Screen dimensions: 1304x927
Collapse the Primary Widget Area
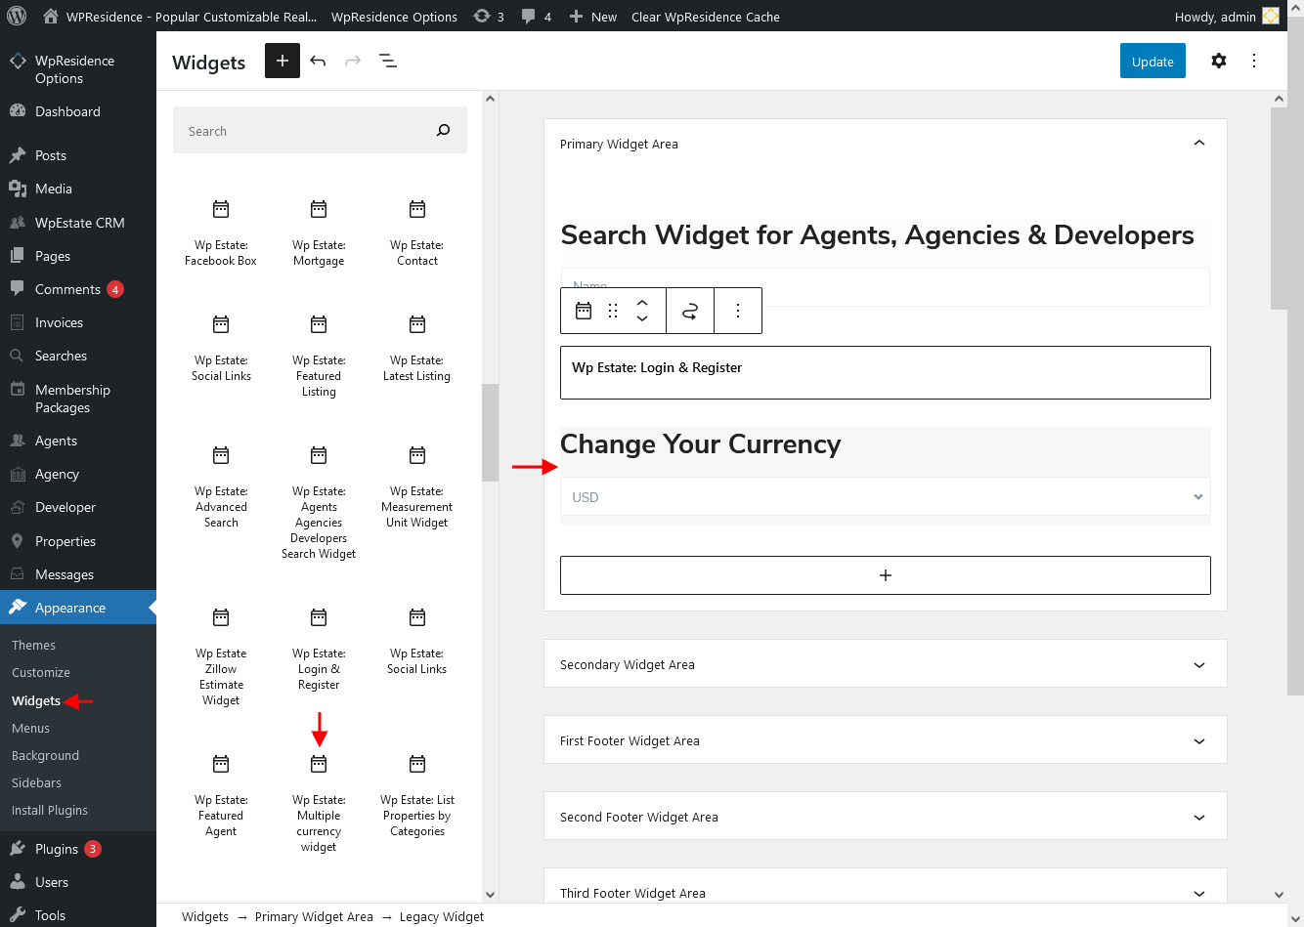[x=1199, y=144]
